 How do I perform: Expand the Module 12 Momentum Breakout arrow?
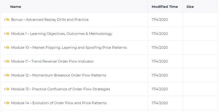click(5, 75)
